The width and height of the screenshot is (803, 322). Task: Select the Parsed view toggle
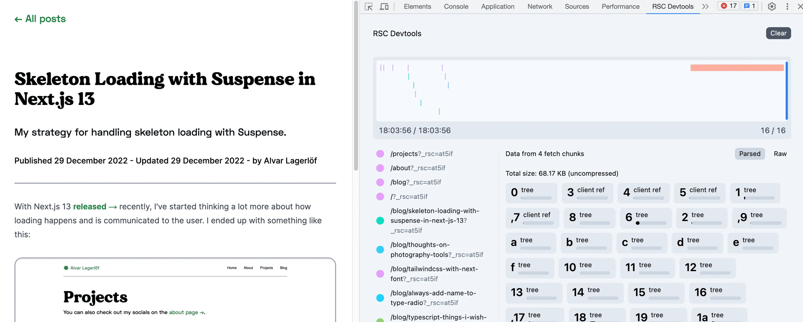click(749, 154)
